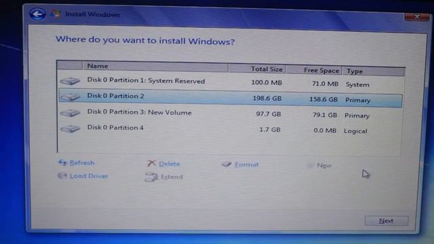Select Disk 0 Partition 3: New Volume

pyautogui.click(x=230, y=114)
